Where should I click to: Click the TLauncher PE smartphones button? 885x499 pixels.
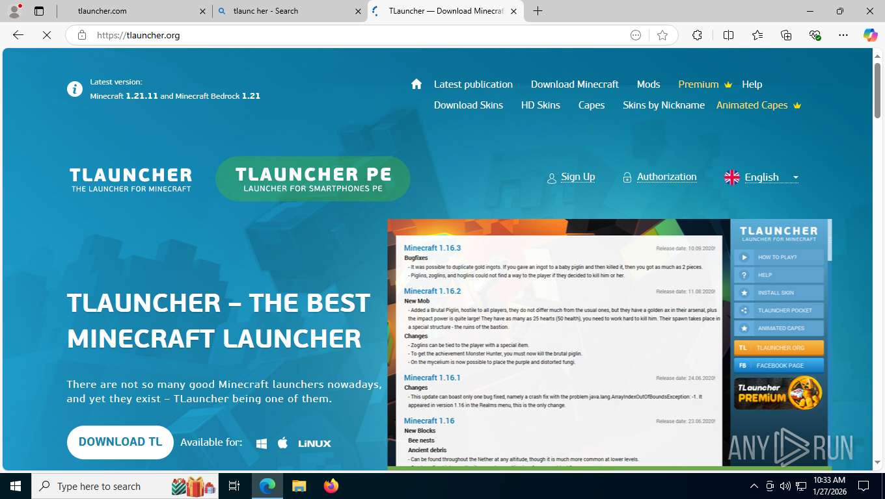tap(313, 179)
